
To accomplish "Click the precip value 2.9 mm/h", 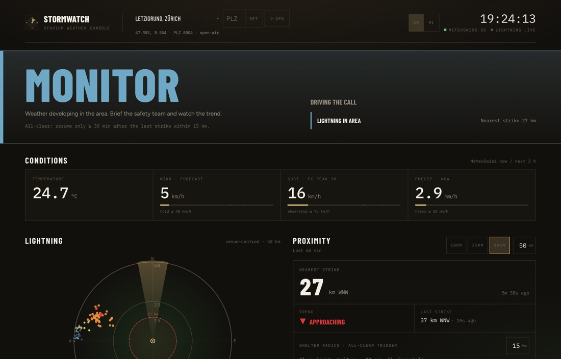I will 436,194.
